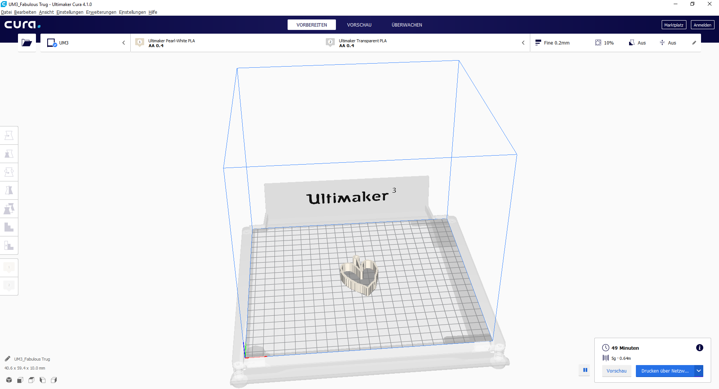Switch to the VORBEREITEN stage tab
The image size is (719, 389).
pyautogui.click(x=312, y=25)
